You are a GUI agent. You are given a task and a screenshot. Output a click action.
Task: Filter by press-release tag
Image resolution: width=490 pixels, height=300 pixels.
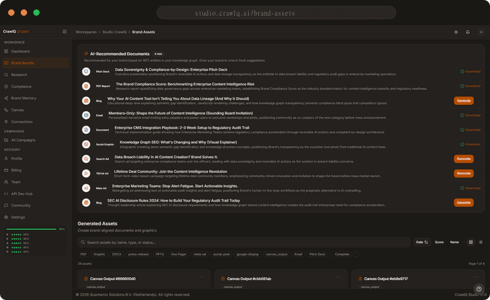tap(138, 254)
